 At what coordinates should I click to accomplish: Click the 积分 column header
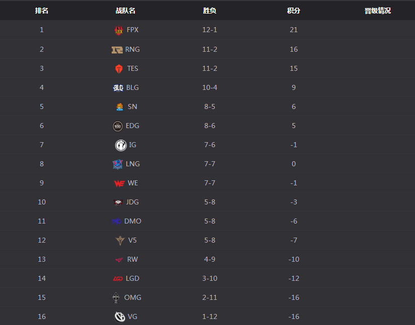[x=293, y=11]
